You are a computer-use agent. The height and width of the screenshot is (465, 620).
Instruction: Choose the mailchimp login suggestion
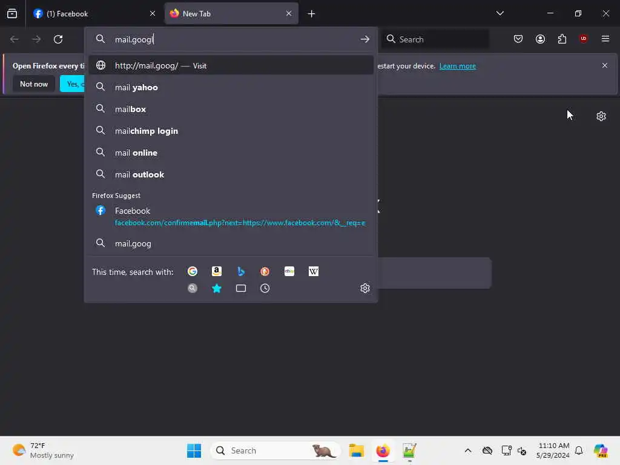point(231,131)
